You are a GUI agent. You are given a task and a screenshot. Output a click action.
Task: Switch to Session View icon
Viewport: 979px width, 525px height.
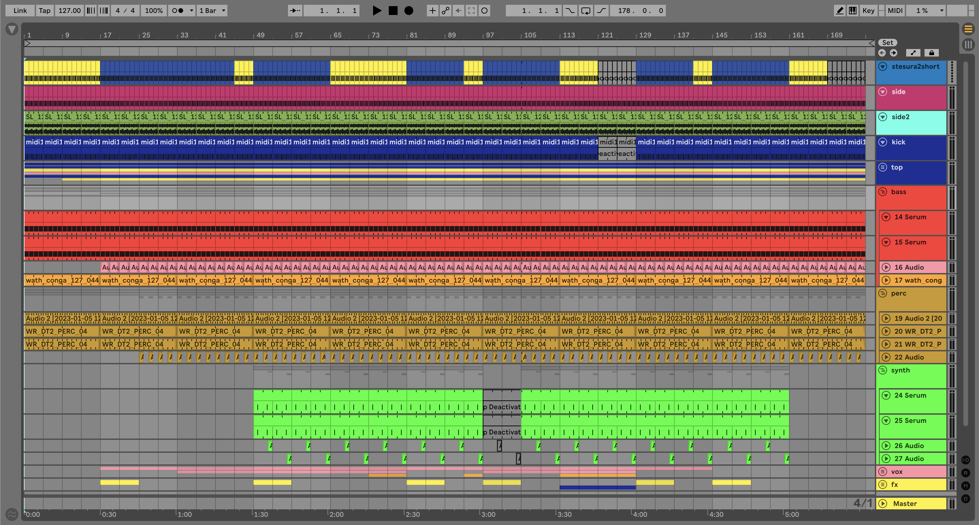968,45
